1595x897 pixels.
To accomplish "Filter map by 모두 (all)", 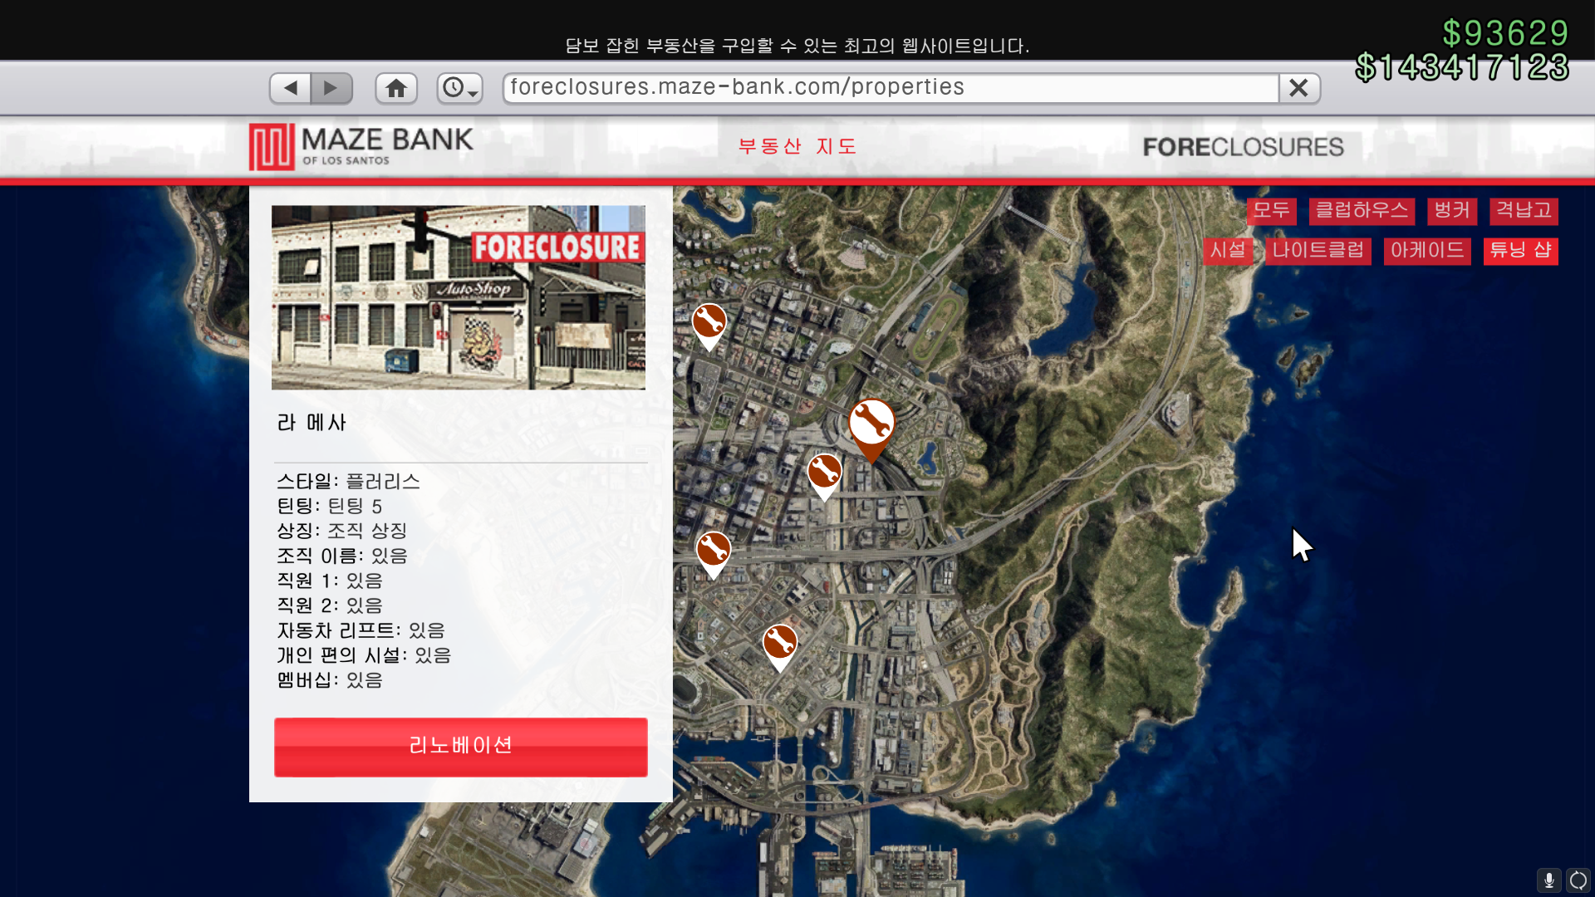I will 1271,211.
